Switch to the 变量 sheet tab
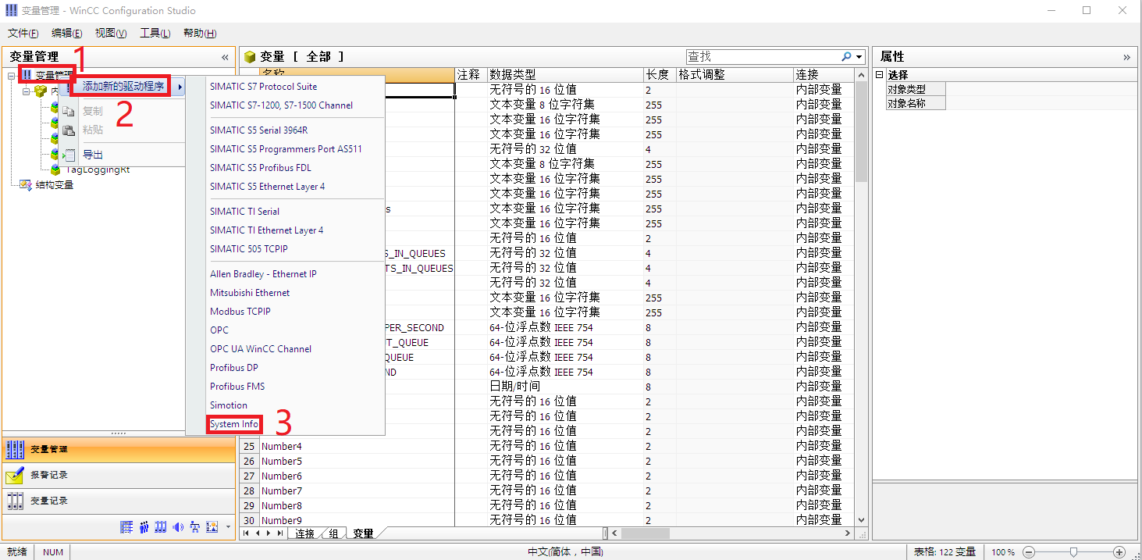 pos(363,533)
